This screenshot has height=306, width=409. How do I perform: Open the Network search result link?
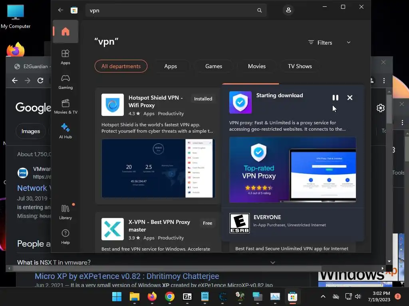click(x=34, y=188)
